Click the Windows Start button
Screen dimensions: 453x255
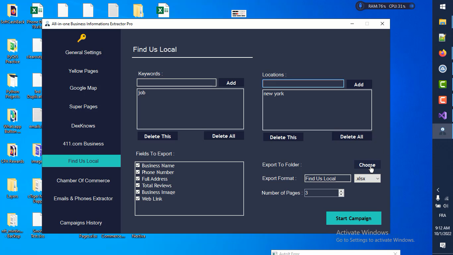(x=443, y=7)
